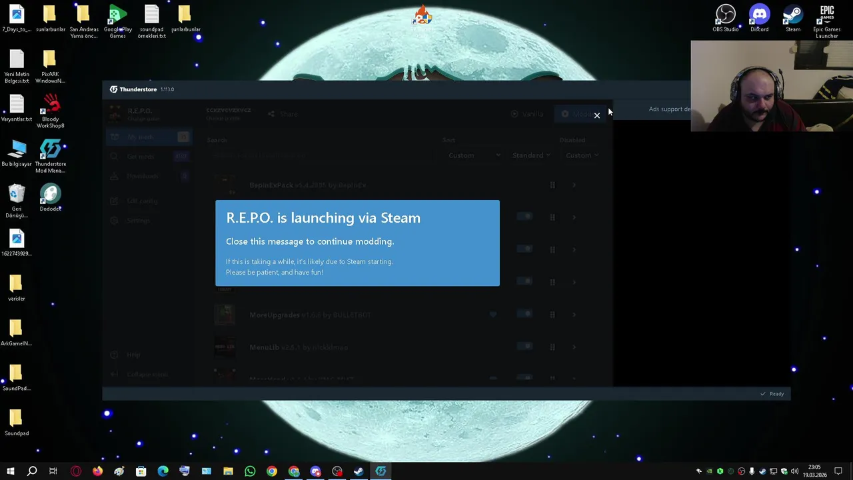
Task: Open the Geri Dönüşüm recycle bin
Action: [x=17, y=201]
